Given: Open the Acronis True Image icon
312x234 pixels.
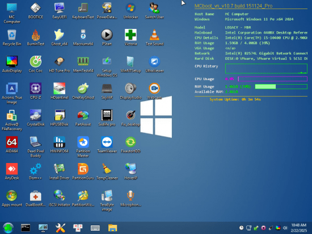Looking at the screenshot, I should (x=12, y=93).
